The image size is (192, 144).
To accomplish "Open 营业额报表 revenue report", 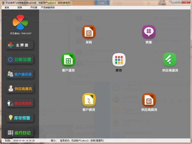I will pos(20,103).
